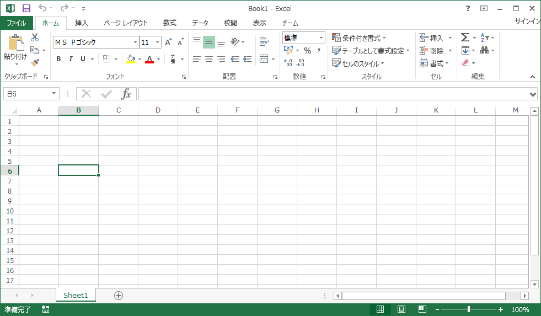The height and width of the screenshot is (316, 541).
Task: Click the Save floppy disk icon
Action: 26,8
